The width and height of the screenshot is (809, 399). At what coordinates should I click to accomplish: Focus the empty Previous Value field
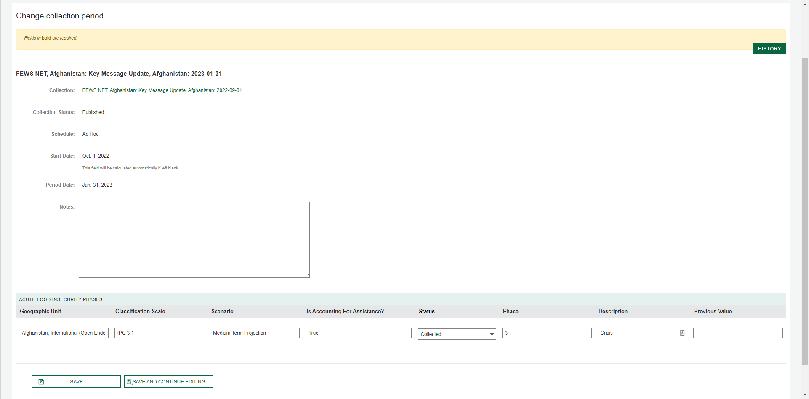coord(737,333)
